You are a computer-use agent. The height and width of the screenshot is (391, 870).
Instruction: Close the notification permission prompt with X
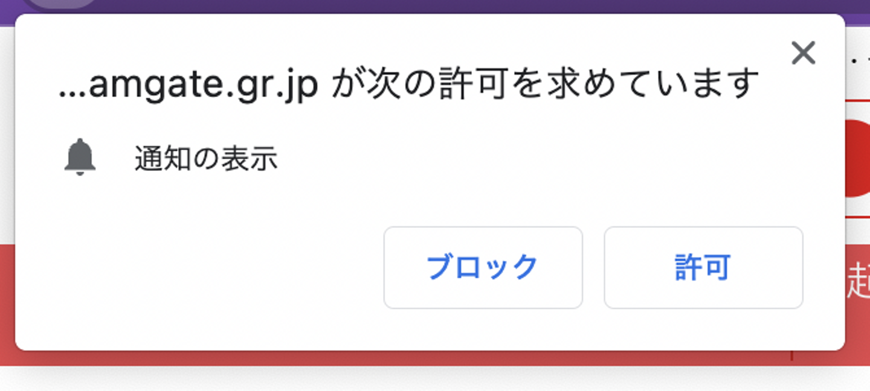click(x=803, y=53)
